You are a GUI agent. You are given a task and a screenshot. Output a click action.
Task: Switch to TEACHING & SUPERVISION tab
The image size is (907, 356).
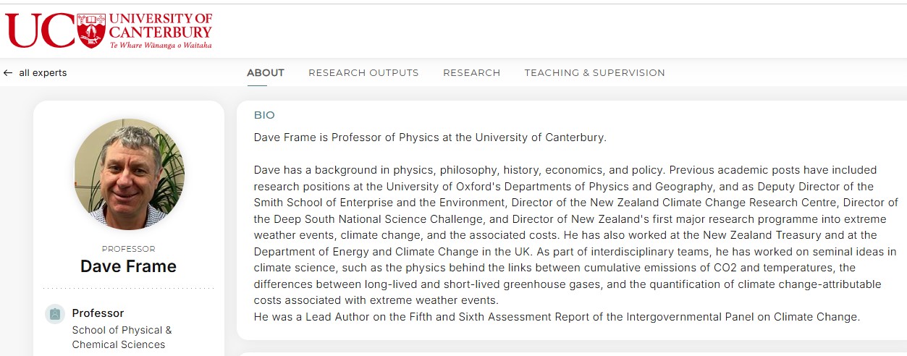(594, 73)
